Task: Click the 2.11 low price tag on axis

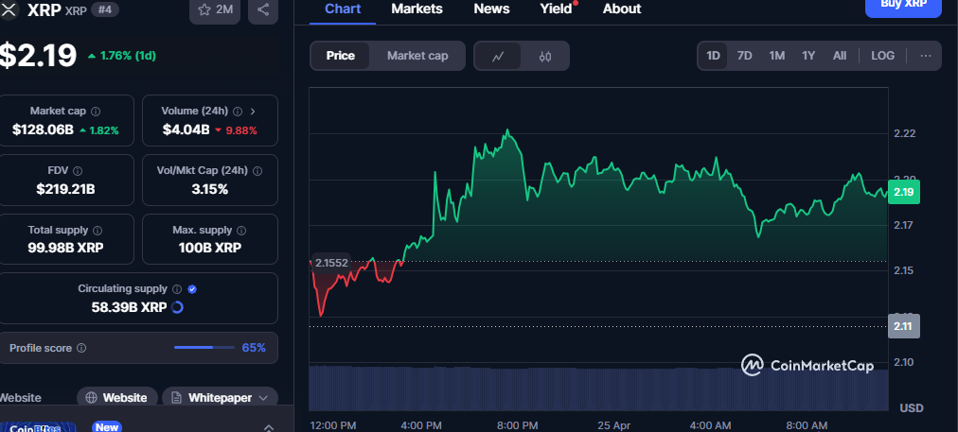Action: click(904, 326)
